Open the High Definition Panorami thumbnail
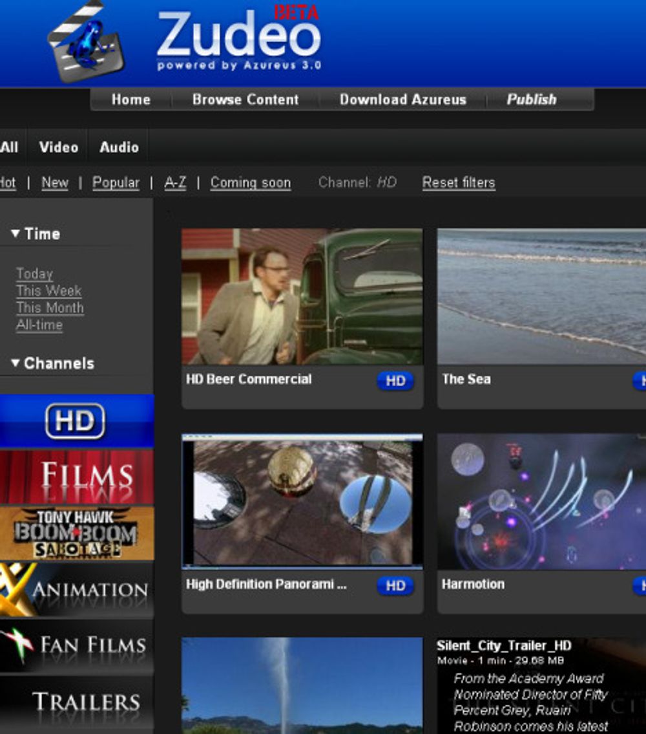The image size is (646, 734). pos(302,501)
